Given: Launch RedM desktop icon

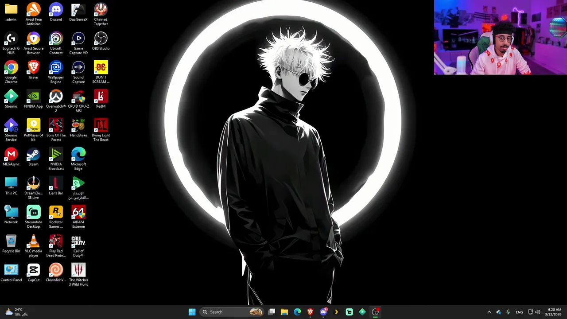Looking at the screenshot, I should [x=101, y=99].
